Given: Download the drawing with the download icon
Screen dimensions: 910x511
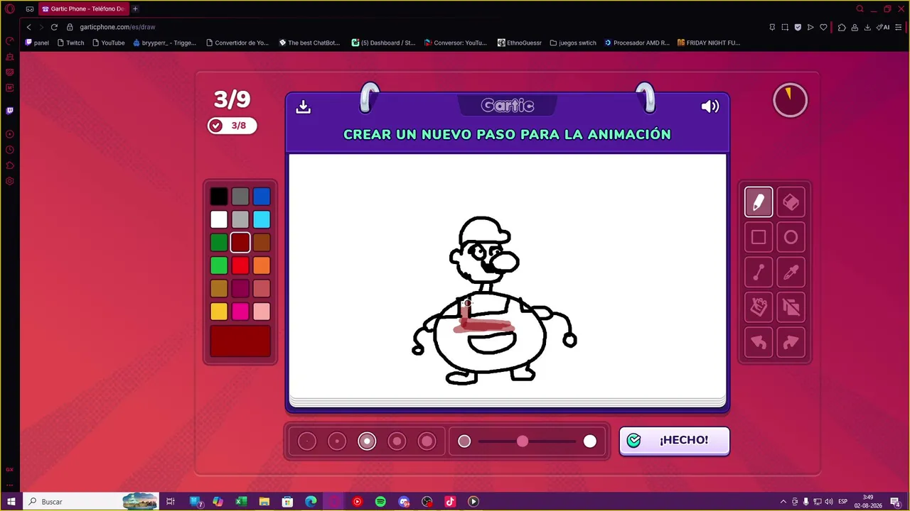Looking at the screenshot, I should tap(304, 106).
